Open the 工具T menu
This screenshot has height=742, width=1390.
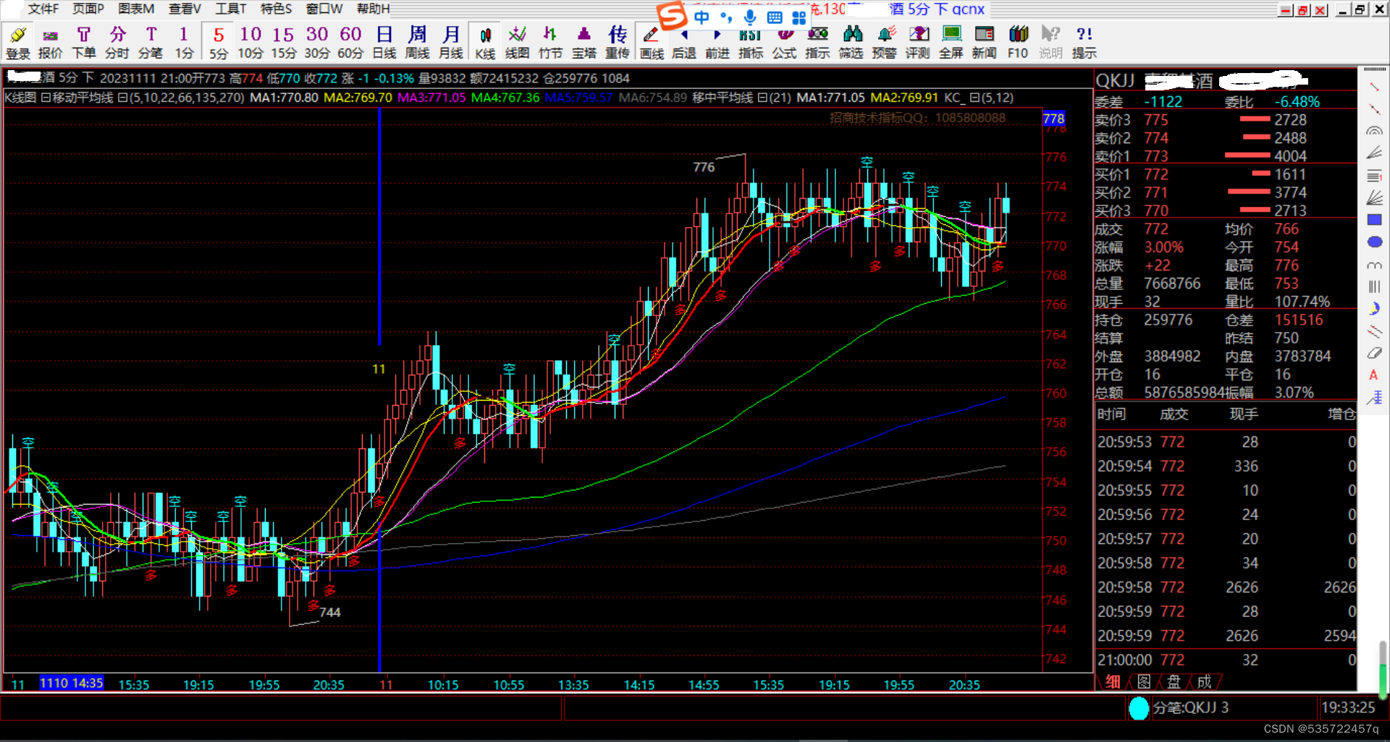(x=231, y=9)
